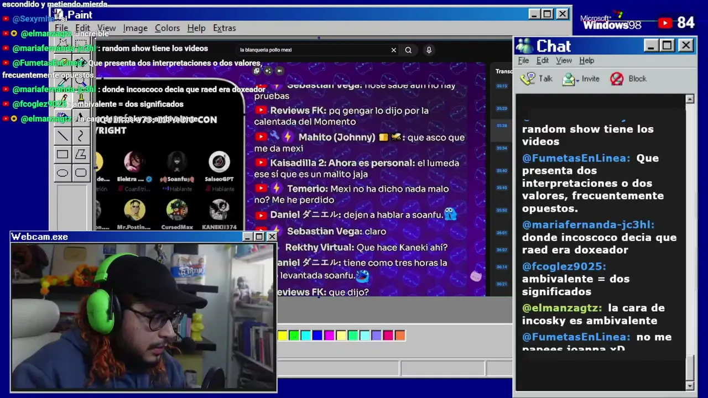Click the magnifying glass search button

(408, 50)
